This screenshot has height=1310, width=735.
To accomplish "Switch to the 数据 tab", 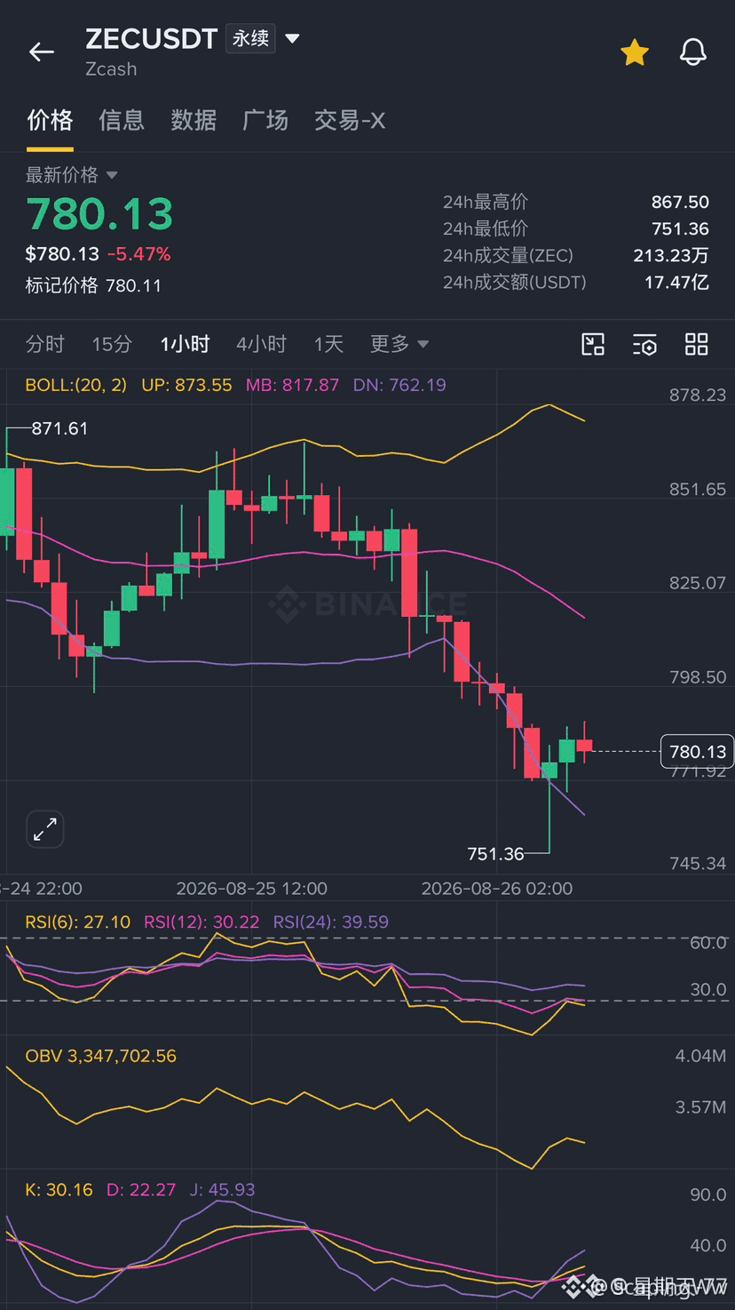I will [x=194, y=120].
